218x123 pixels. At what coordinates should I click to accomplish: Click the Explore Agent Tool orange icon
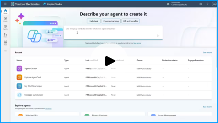(x=19, y=77)
